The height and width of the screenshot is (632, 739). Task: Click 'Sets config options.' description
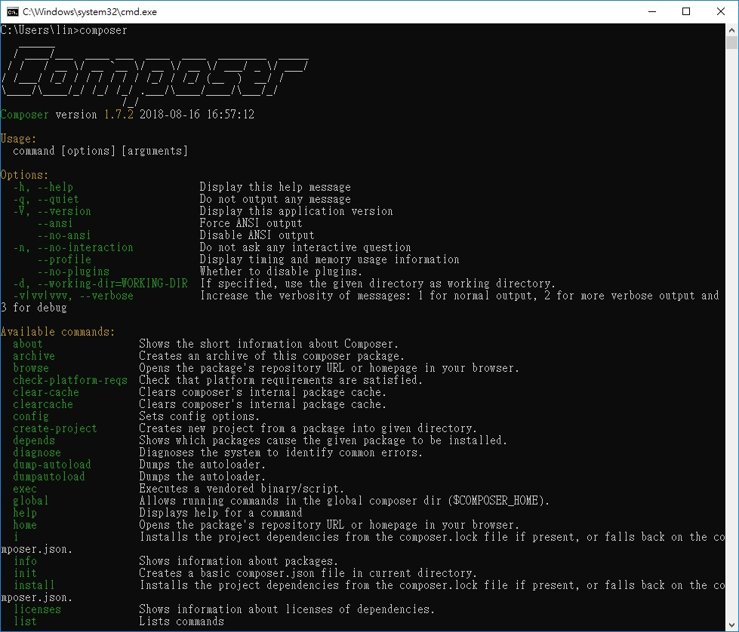[x=199, y=416]
